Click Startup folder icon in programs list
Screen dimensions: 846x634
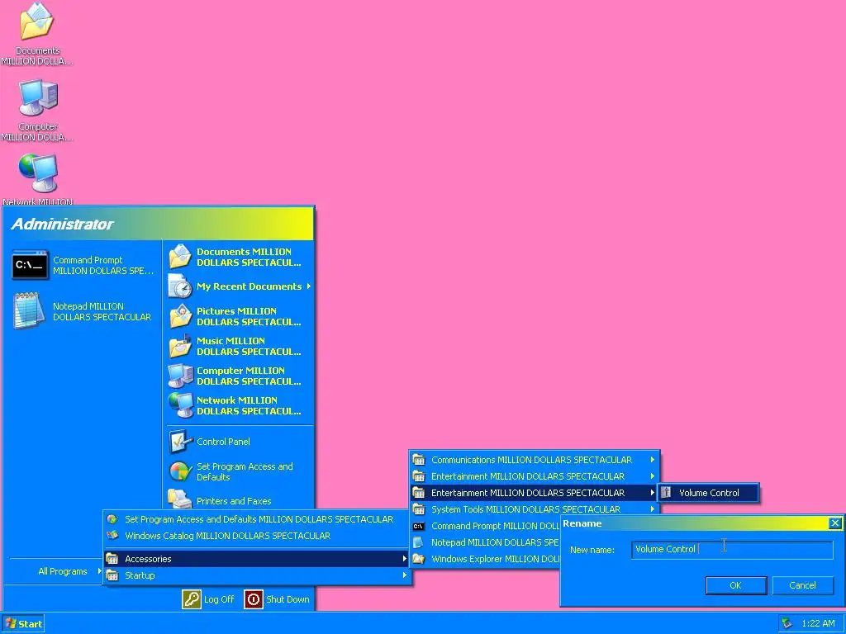click(x=112, y=575)
